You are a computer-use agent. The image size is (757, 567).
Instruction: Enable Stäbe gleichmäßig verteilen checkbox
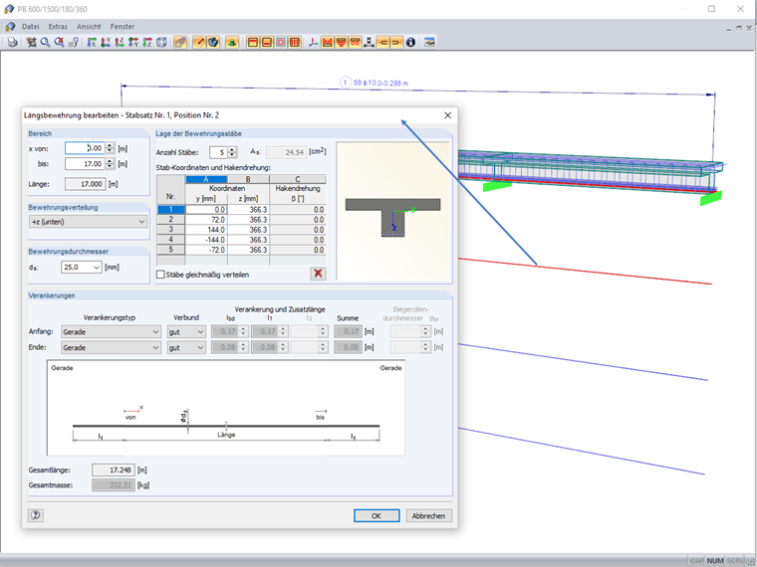click(x=160, y=275)
